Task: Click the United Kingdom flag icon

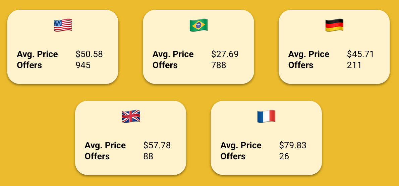Action: coord(131,117)
